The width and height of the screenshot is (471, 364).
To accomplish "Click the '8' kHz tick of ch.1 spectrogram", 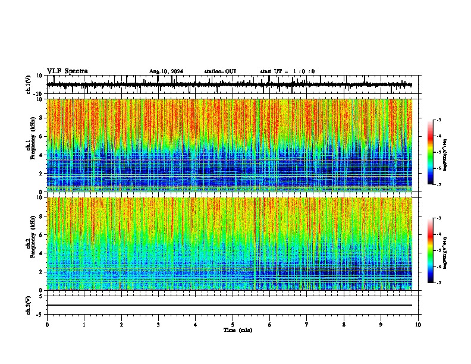I will pyautogui.click(x=41, y=118).
